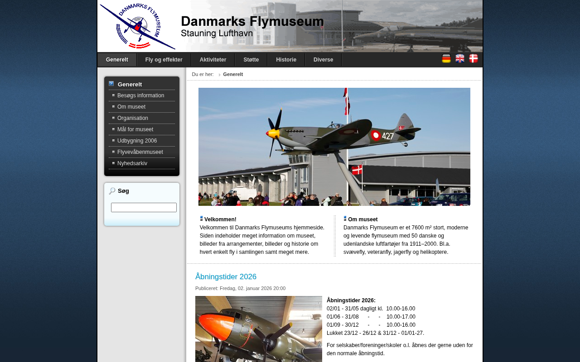Go to Besøgs information page
The image size is (580, 362).
point(142,95)
